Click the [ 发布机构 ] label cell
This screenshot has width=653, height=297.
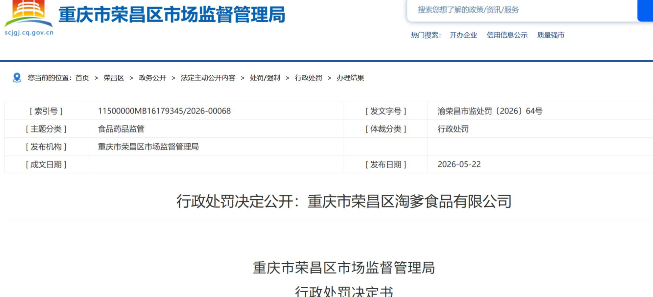pos(46,147)
